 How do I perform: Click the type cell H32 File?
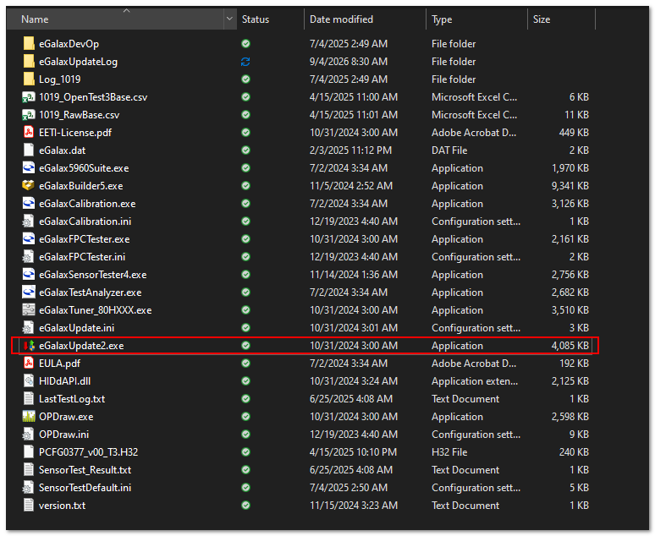[x=449, y=452]
